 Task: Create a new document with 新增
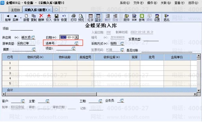[x=26, y=18]
